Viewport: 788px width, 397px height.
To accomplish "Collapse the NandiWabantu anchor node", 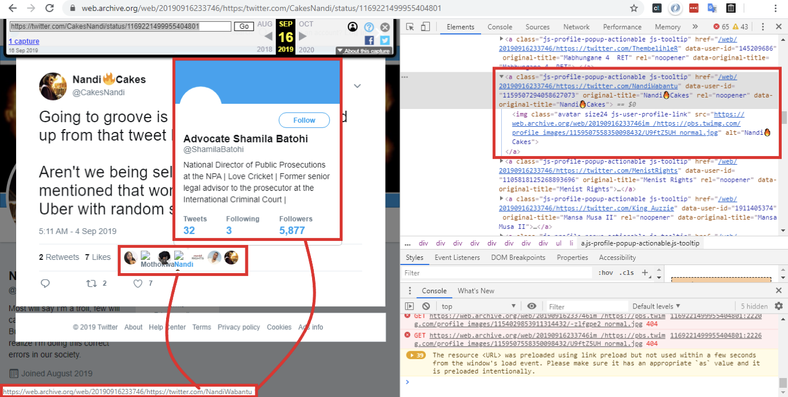I will (502, 76).
